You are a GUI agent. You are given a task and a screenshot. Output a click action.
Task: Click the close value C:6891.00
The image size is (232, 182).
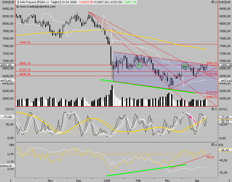(130, 2)
